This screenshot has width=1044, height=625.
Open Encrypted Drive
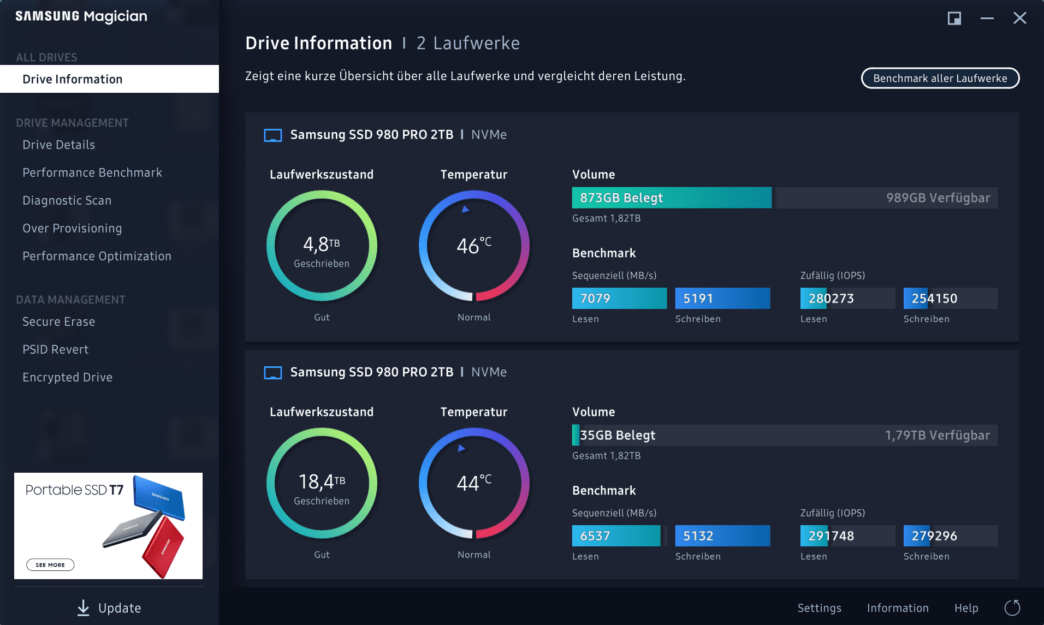pos(68,377)
